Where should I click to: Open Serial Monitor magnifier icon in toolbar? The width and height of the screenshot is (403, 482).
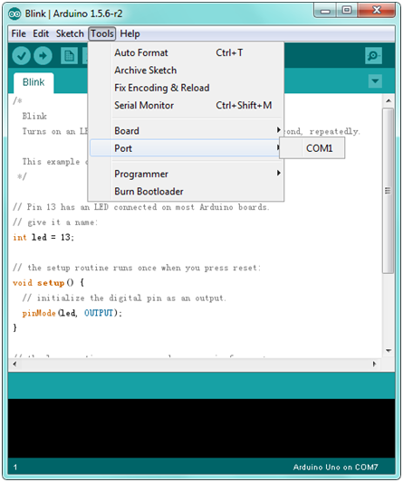[373, 56]
